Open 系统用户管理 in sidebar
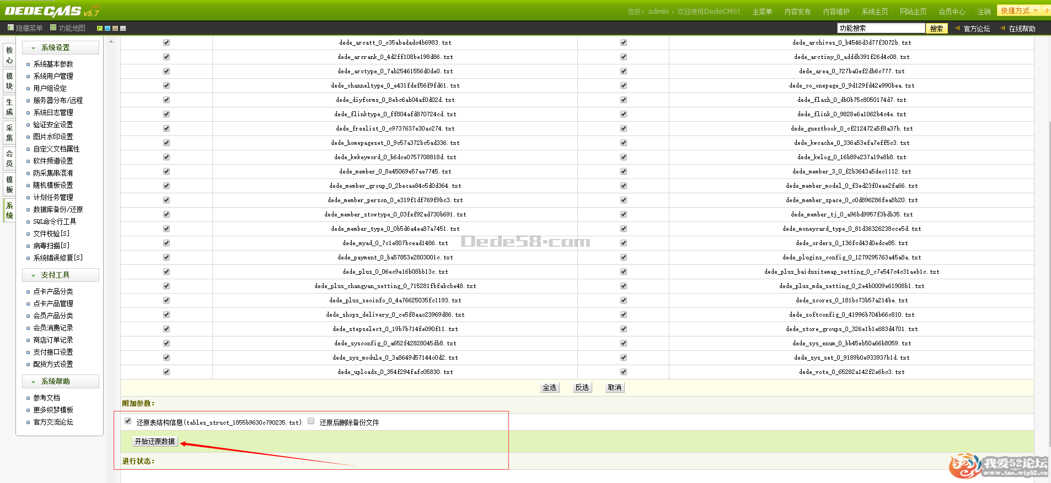1051x483 pixels. [x=53, y=77]
